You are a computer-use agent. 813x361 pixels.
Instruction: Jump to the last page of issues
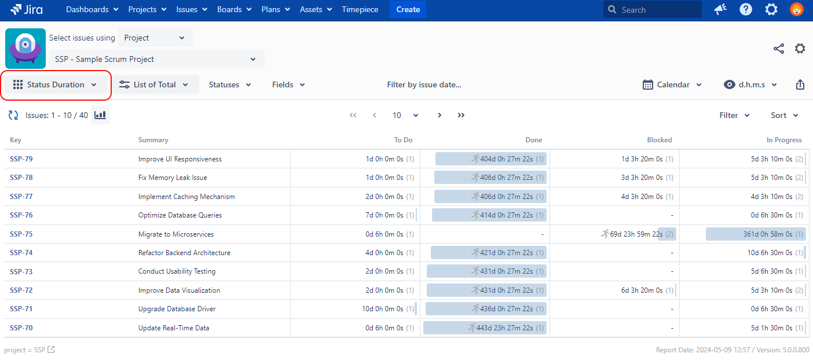point(461,115)
